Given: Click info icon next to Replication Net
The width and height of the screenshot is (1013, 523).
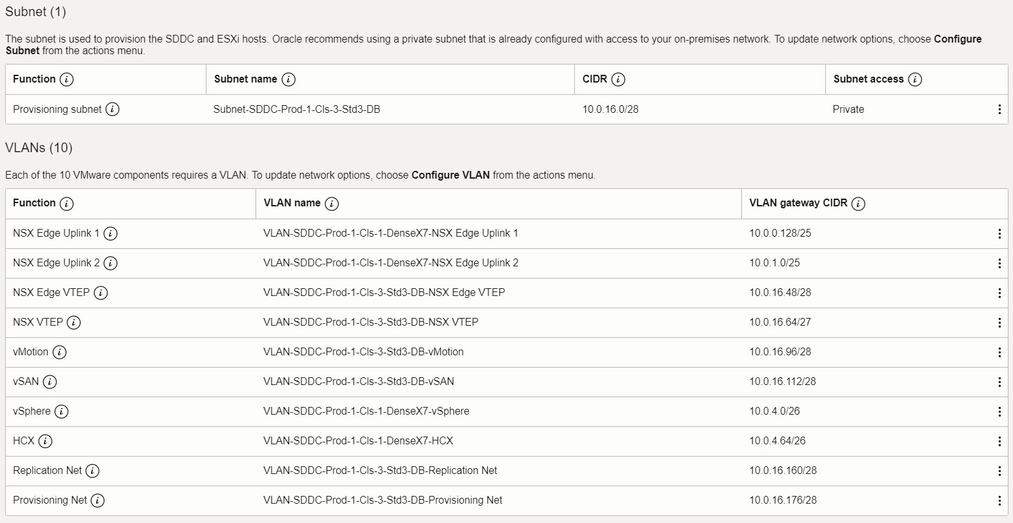Looking at the screenshot, I should click(x=92, y=471).
